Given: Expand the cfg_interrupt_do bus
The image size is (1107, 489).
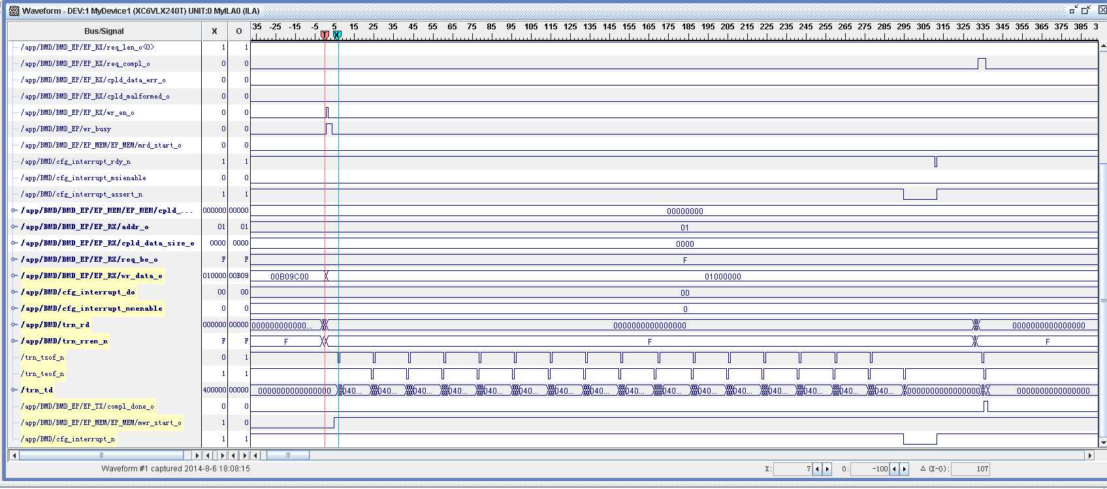Looking at the screenshot, I should 14,292.
